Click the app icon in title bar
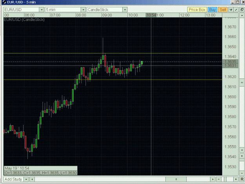This screenshot has width=245, height=184. (4, 2)
